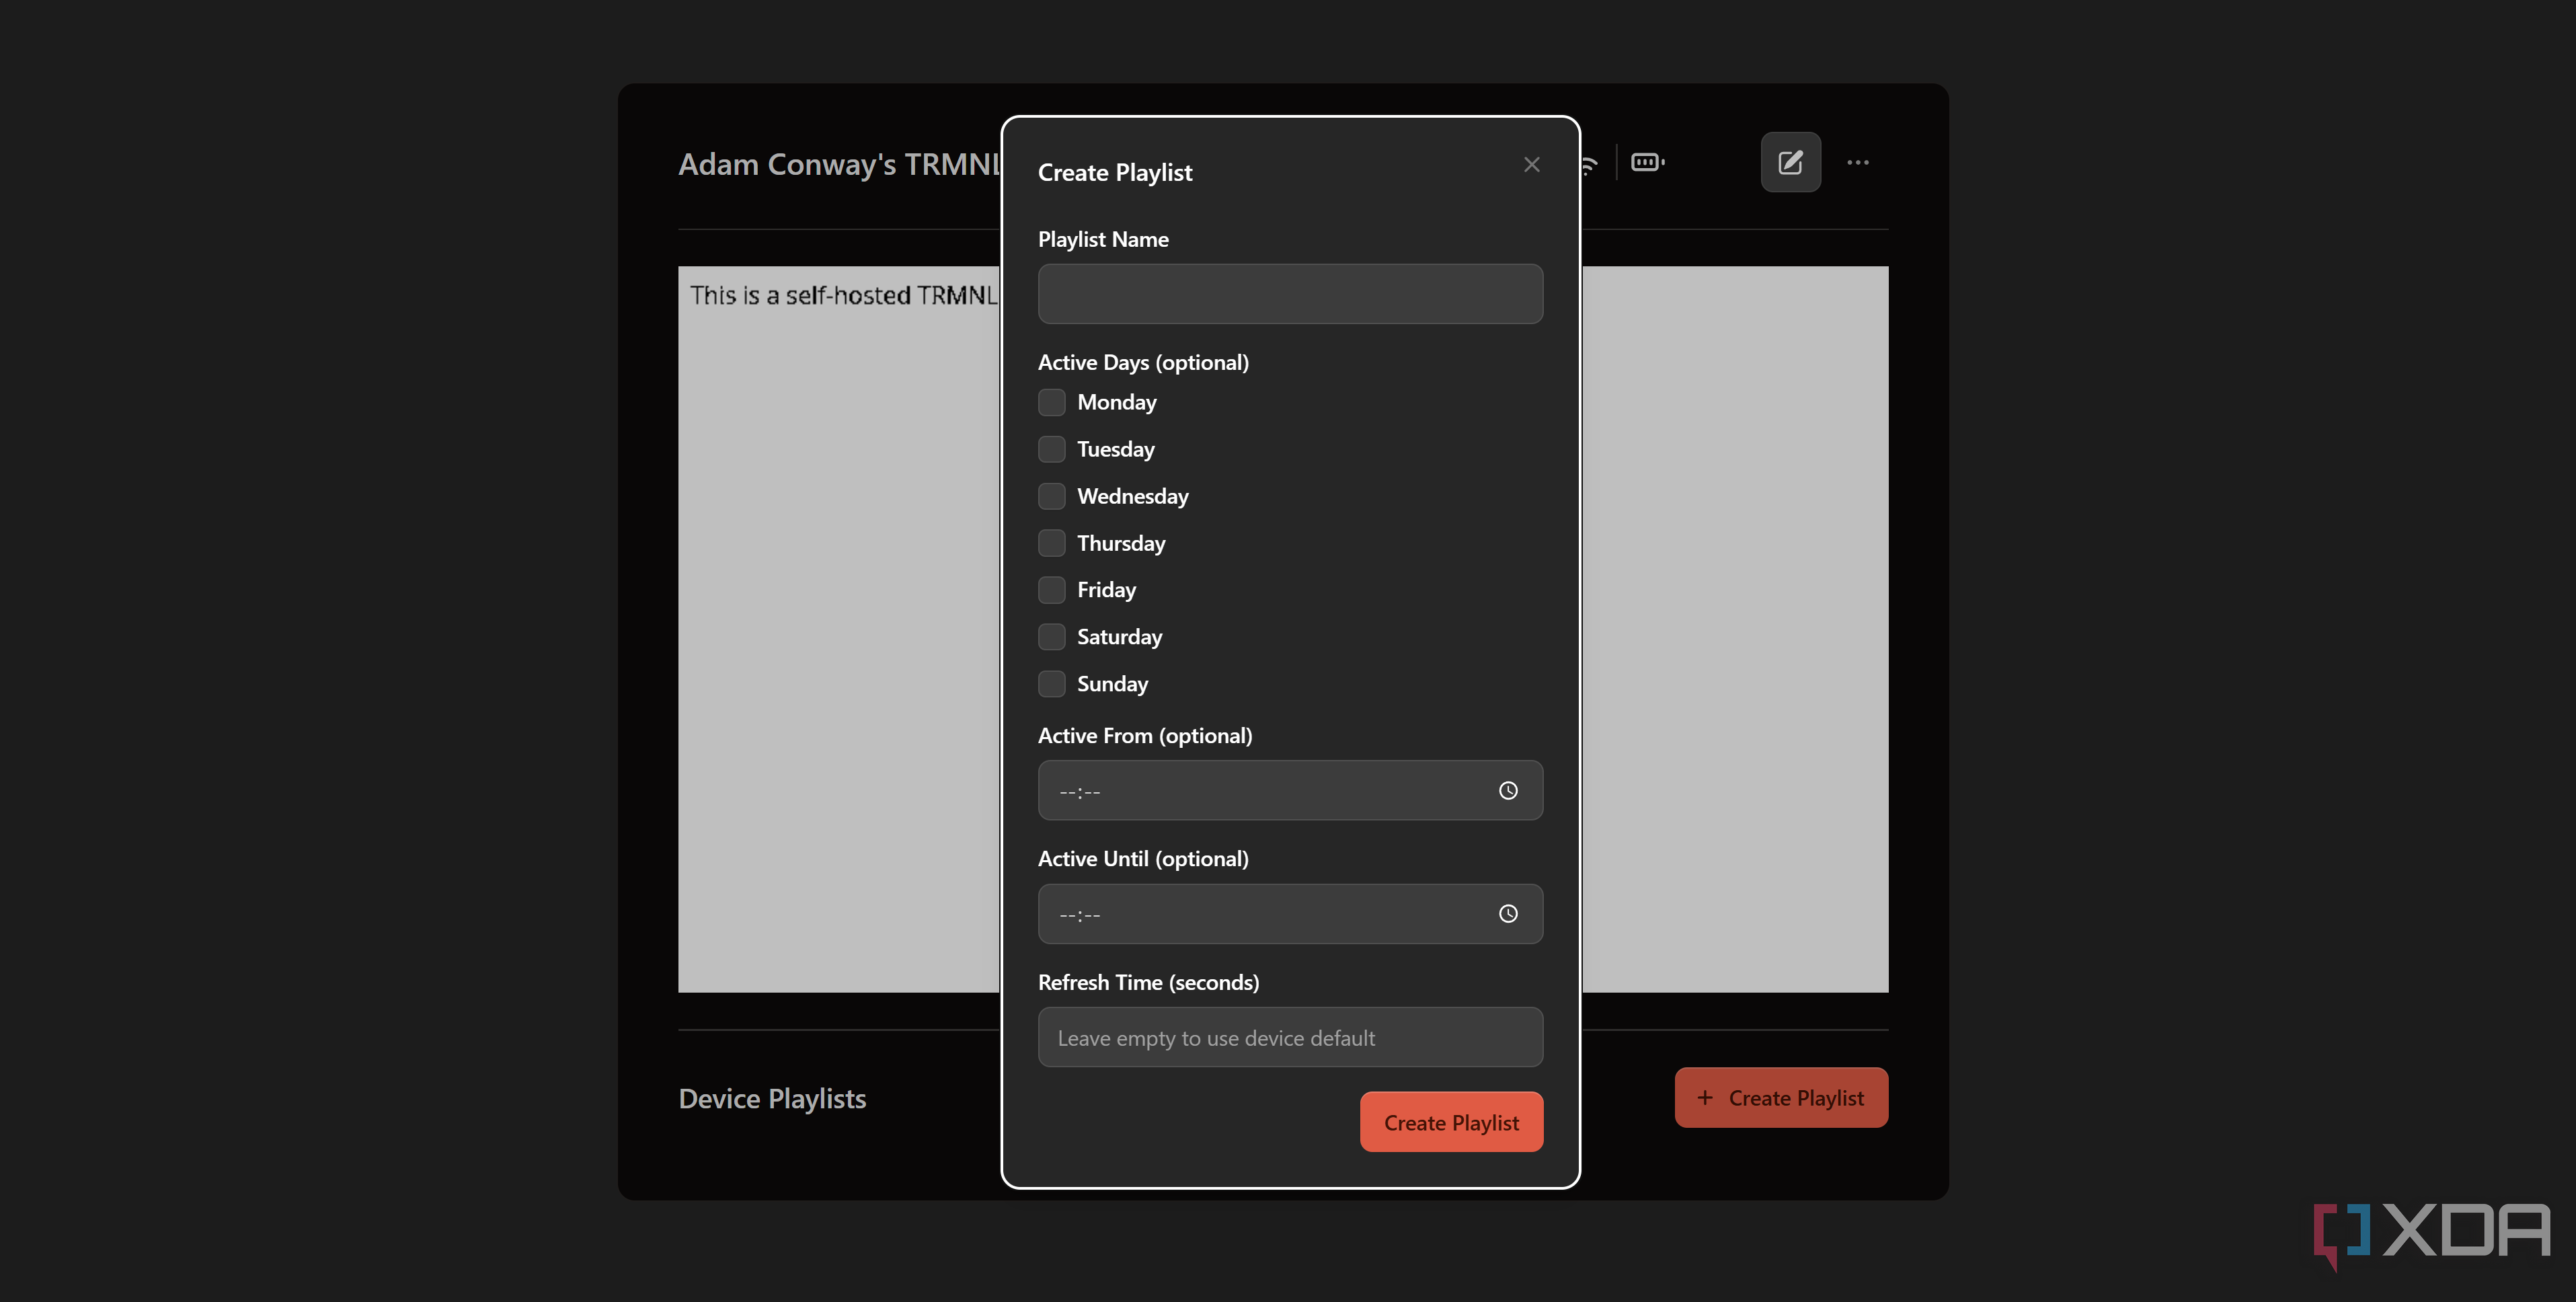
Task: Click the Active Days (optional) label
Action: 1143,362
